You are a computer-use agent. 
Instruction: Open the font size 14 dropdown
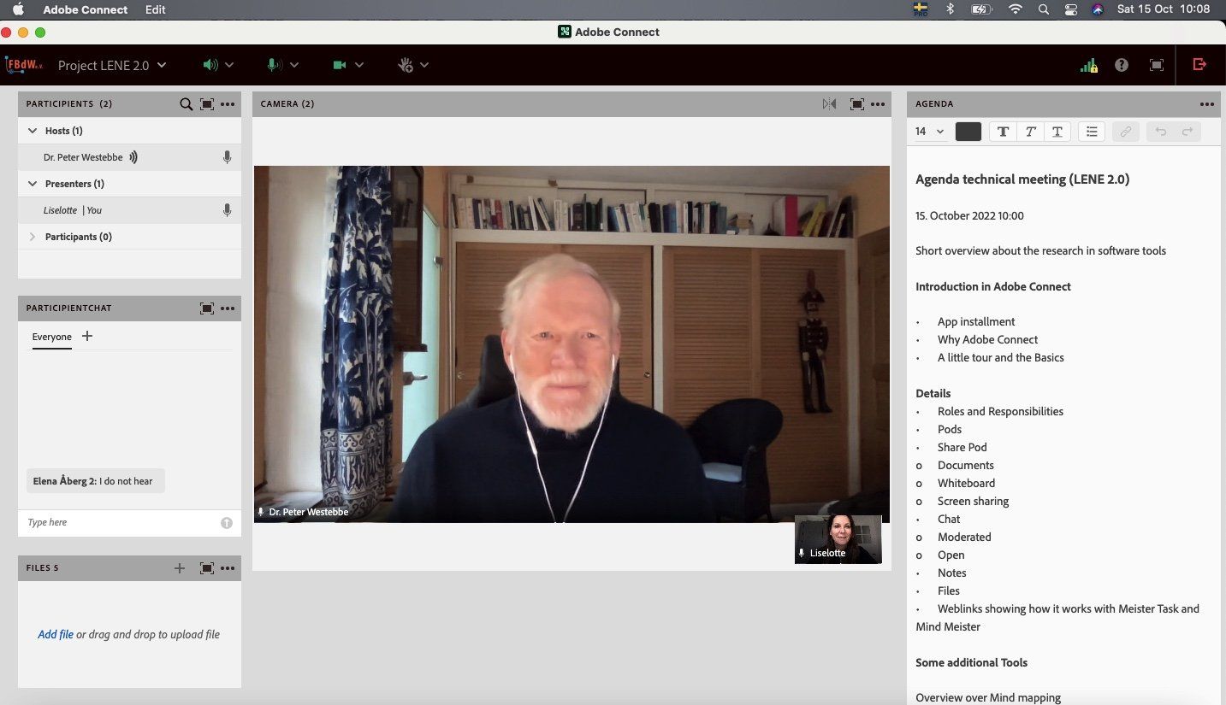(x=930, y=132)
